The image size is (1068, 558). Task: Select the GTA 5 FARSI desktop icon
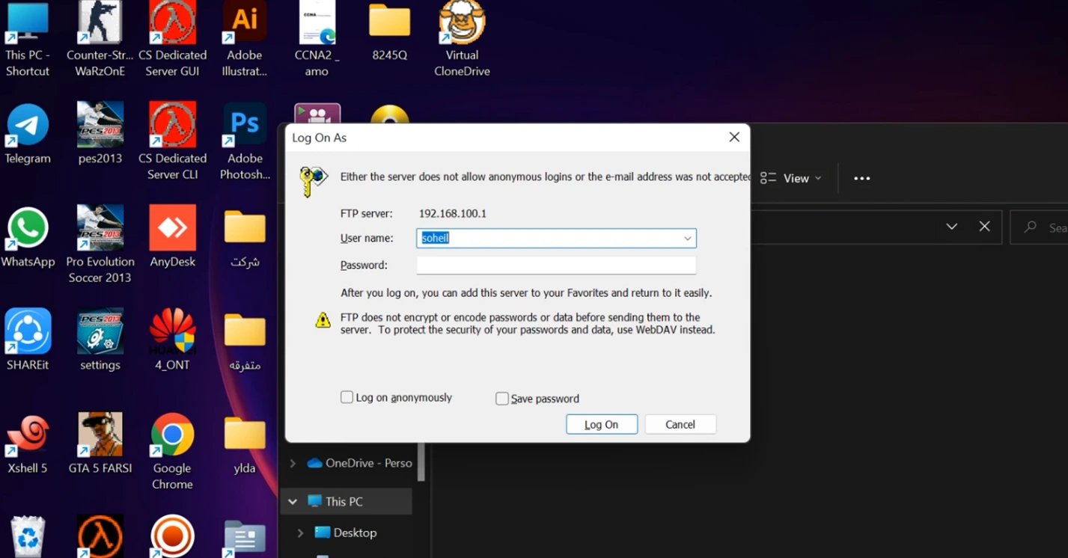pos(100,444)
